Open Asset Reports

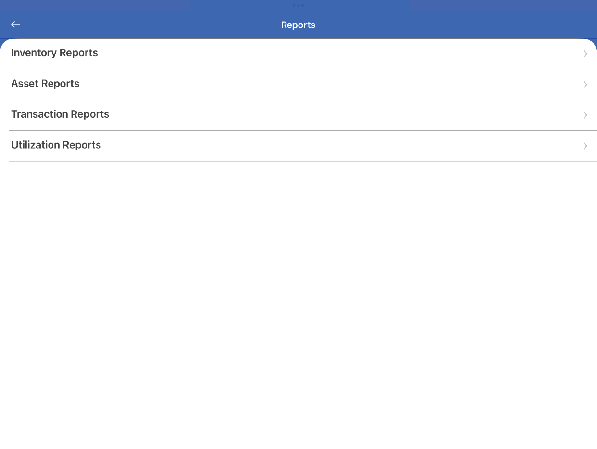click(x=298, y=84)
